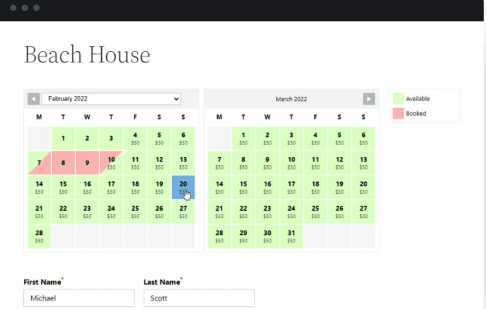The image size is (486, 309).
Task: Select March 28 date cell
Action: [219, 236]
